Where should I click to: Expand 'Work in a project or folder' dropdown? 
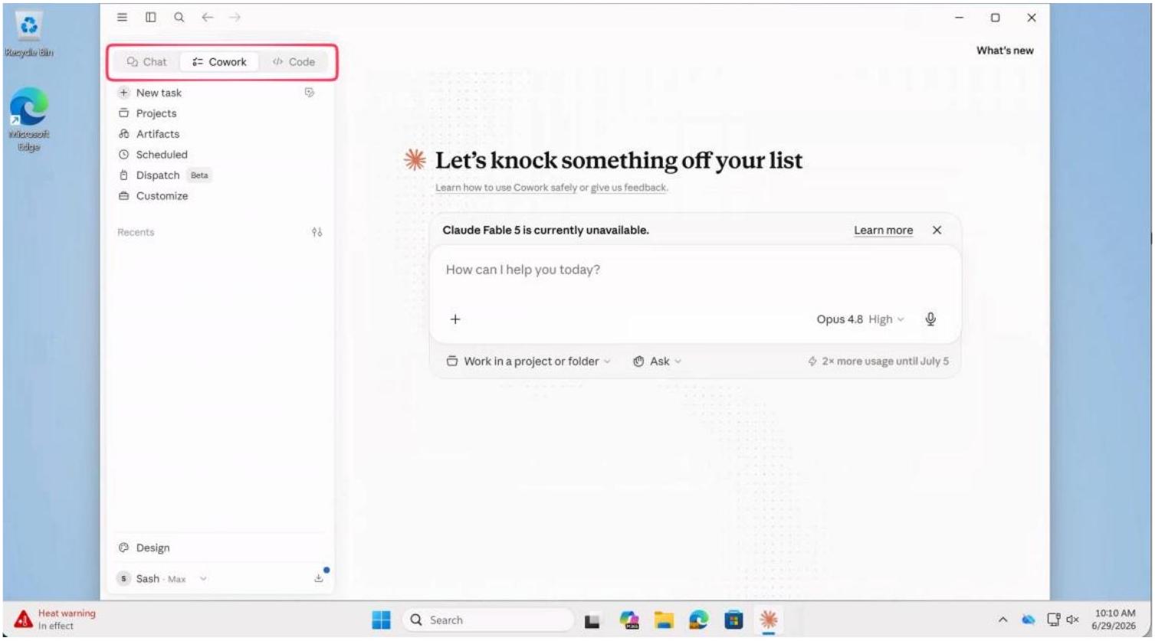pyautogui.click(x=529, y=361)
